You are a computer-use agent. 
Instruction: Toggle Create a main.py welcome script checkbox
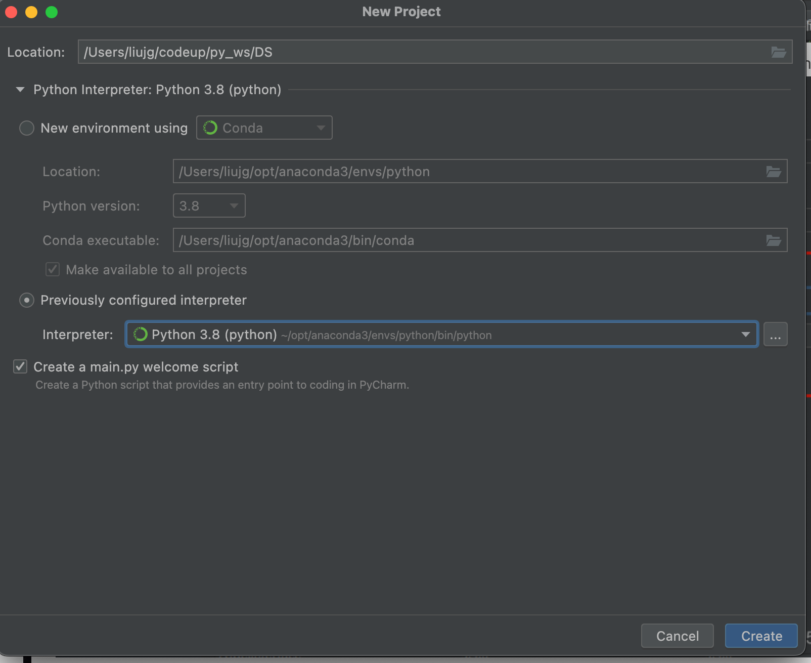[x=20, y=367]
